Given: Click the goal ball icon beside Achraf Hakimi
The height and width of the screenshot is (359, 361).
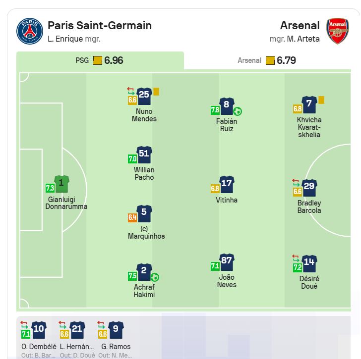Looking at the screenshot, I should coord(155,277).
